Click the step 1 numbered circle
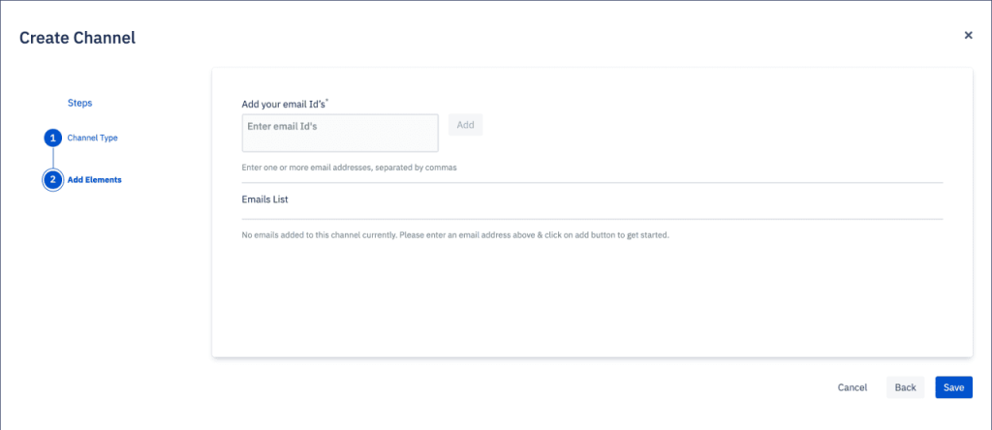Screen dimensions: 992x430 (x=53, y=138)
